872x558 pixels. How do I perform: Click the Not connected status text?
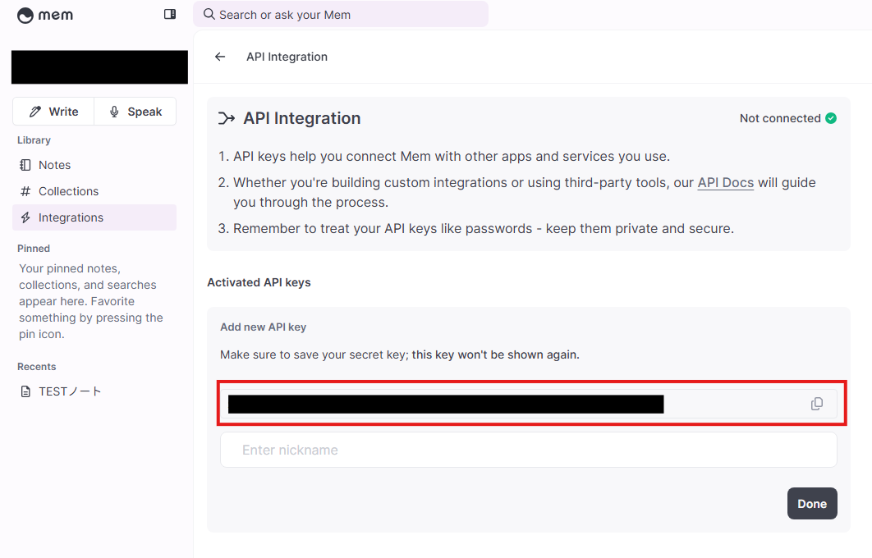point(780,118)
